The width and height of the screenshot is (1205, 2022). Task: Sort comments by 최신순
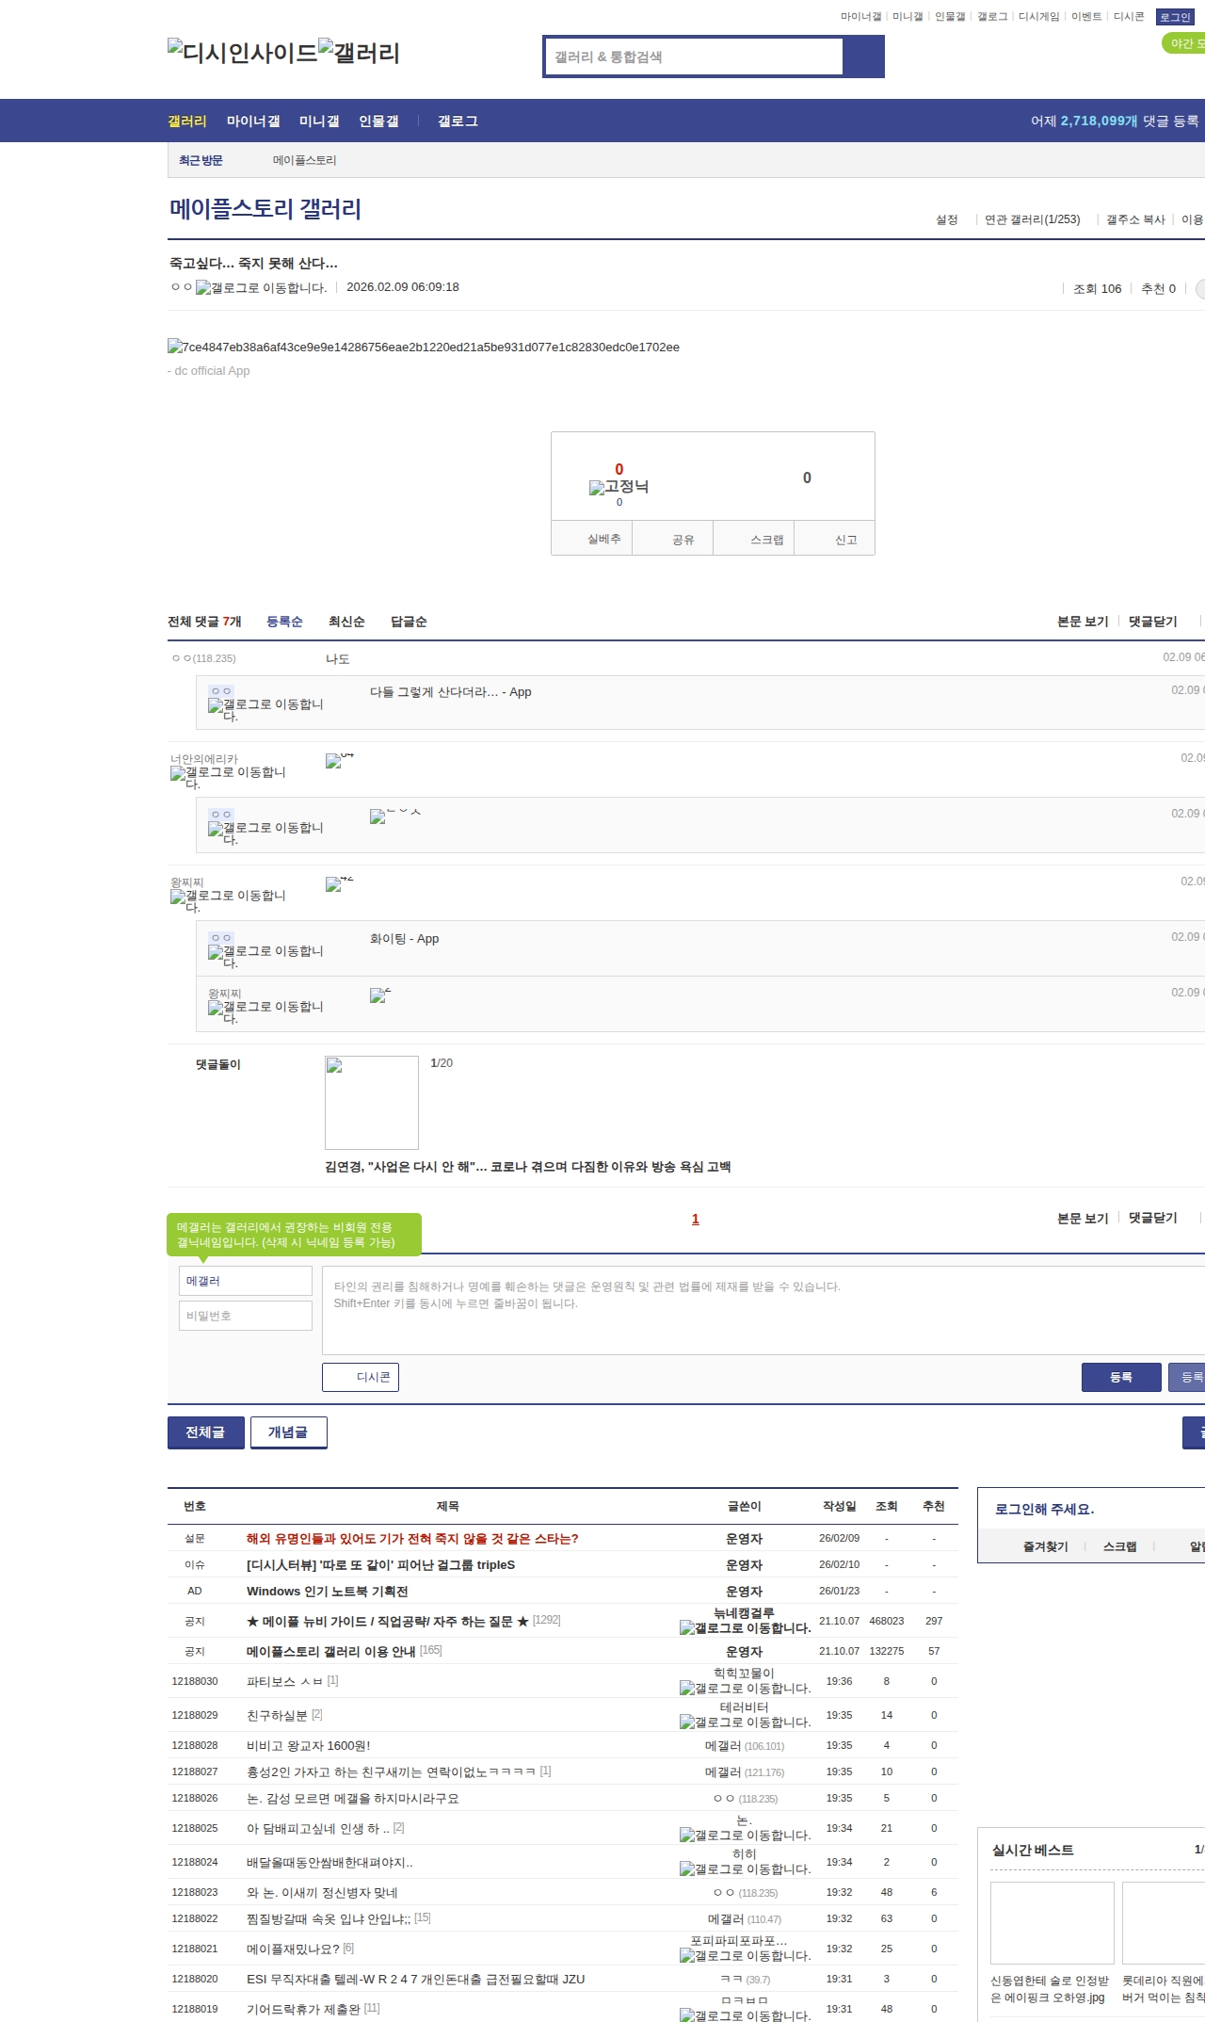346,622
